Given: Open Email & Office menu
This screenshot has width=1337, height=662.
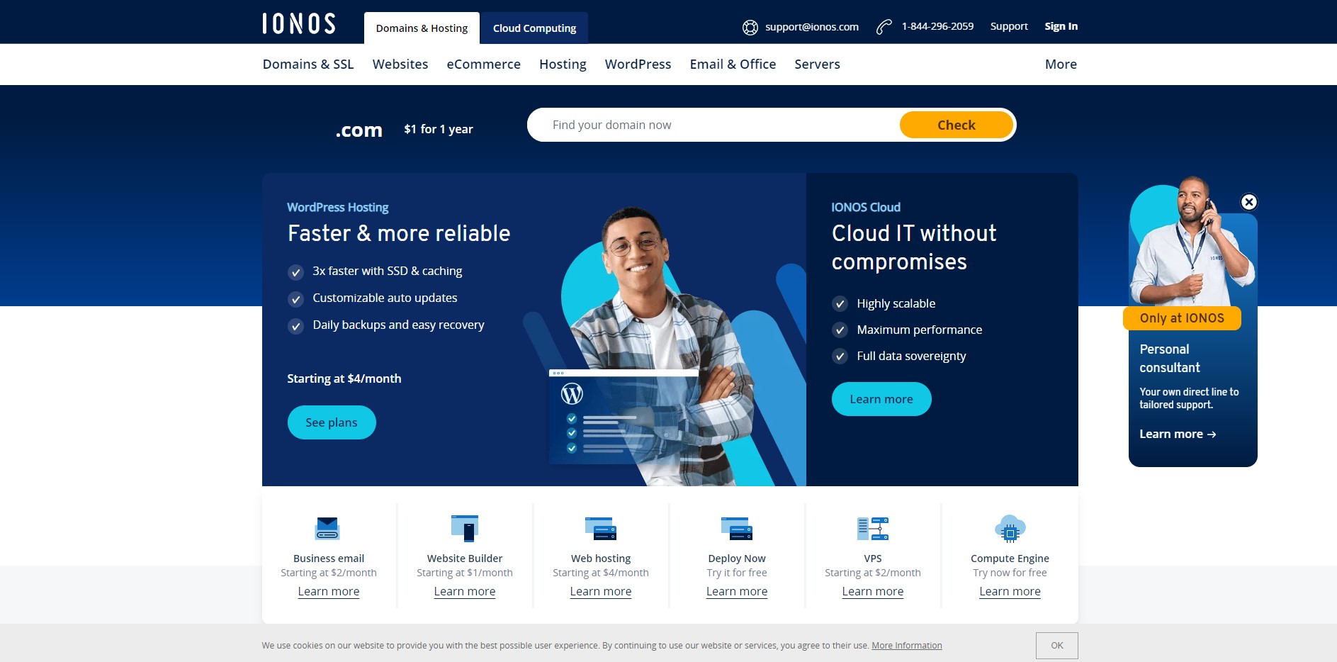Looking at the screenshot, I should pos(733,64).
